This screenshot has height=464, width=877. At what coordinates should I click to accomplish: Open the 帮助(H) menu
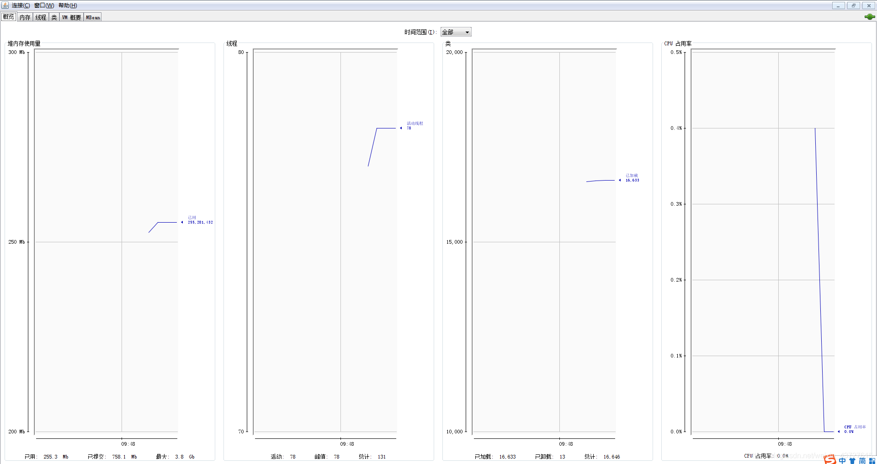[68, 5]
